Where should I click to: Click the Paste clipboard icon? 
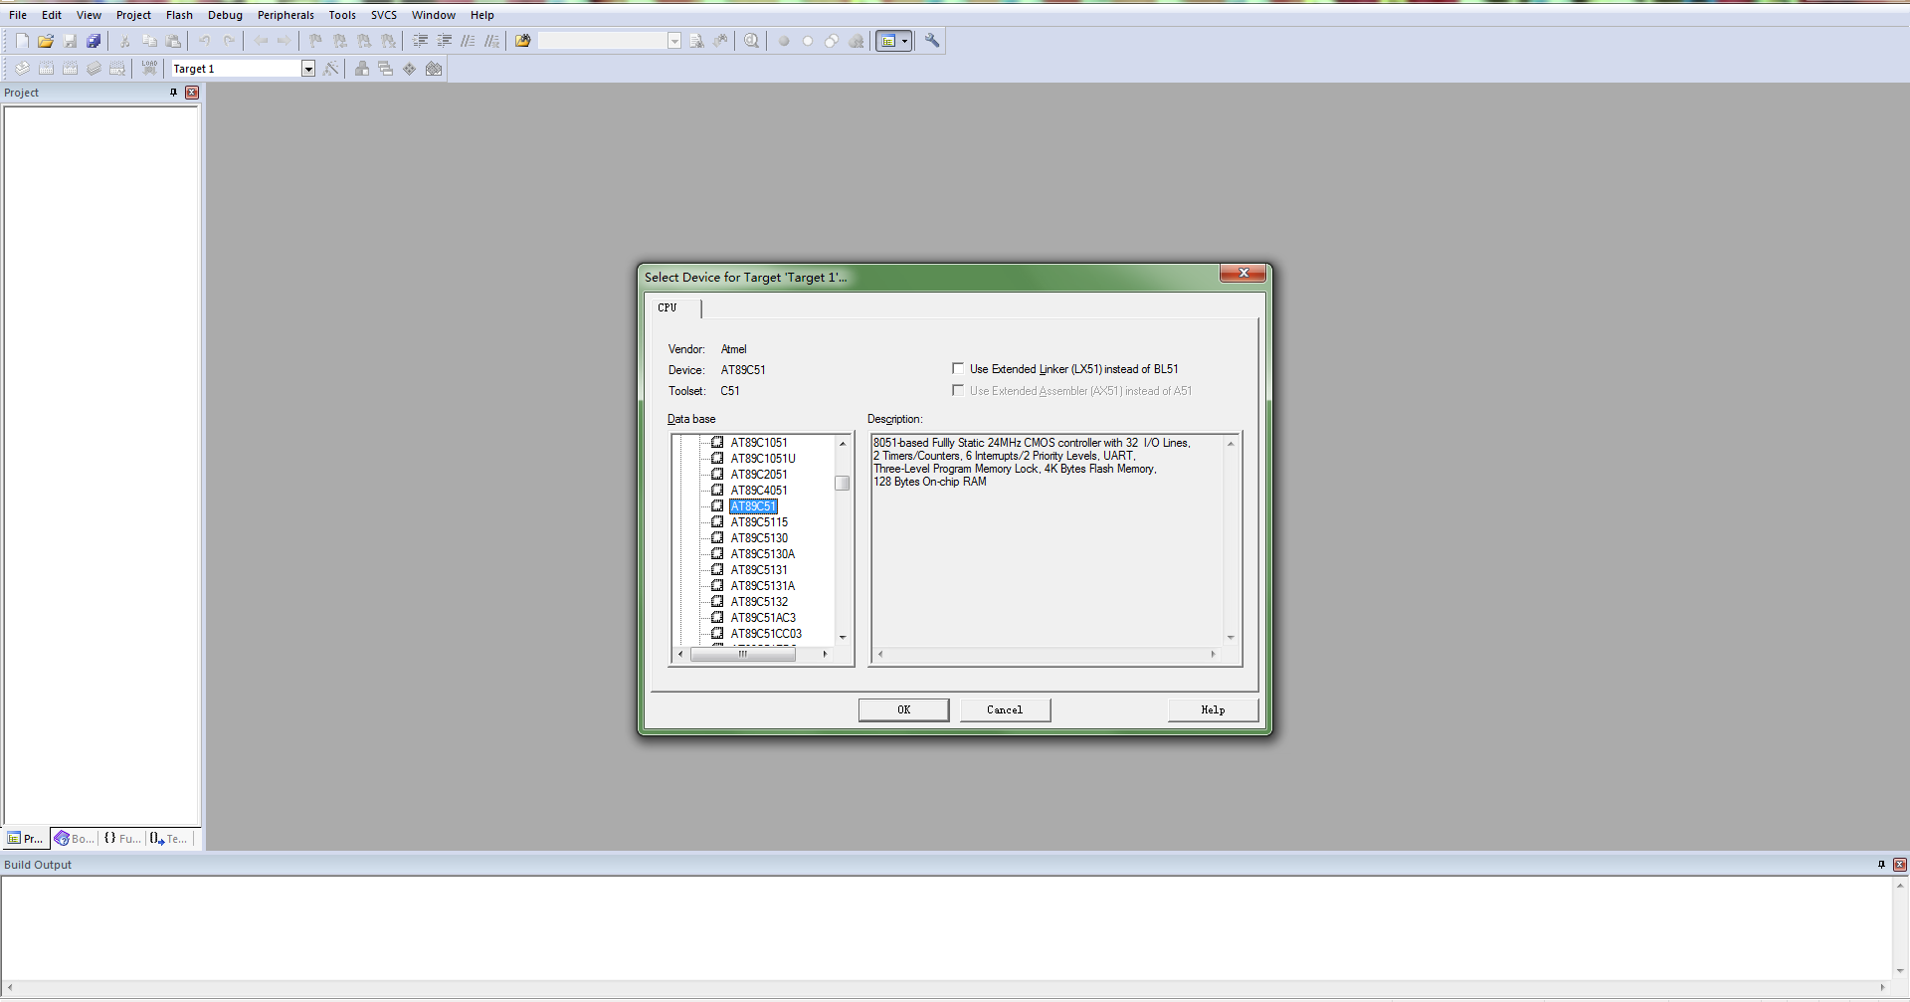(x=173, y=41)
